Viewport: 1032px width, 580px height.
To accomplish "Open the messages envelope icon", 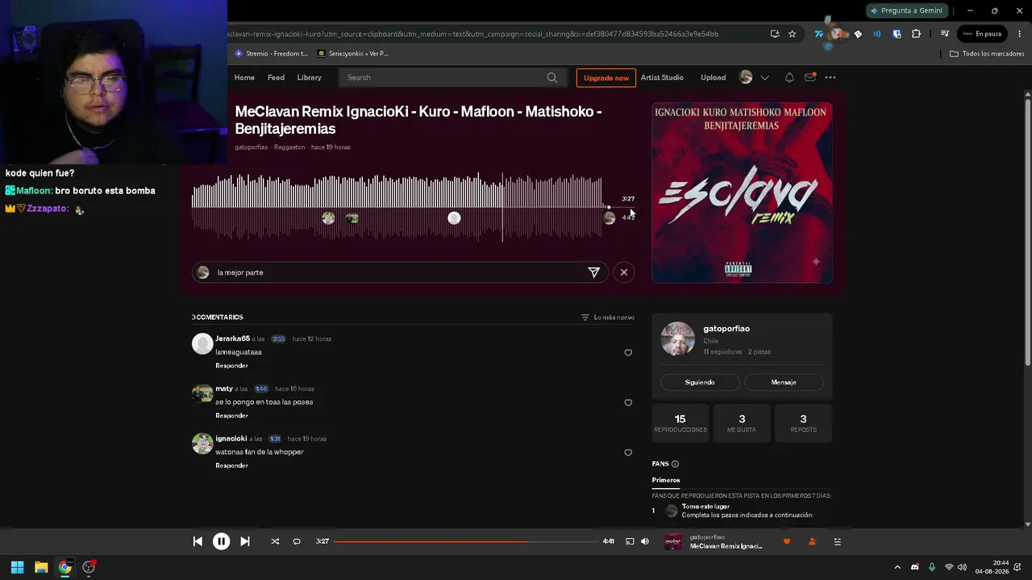I will (810, 77).
